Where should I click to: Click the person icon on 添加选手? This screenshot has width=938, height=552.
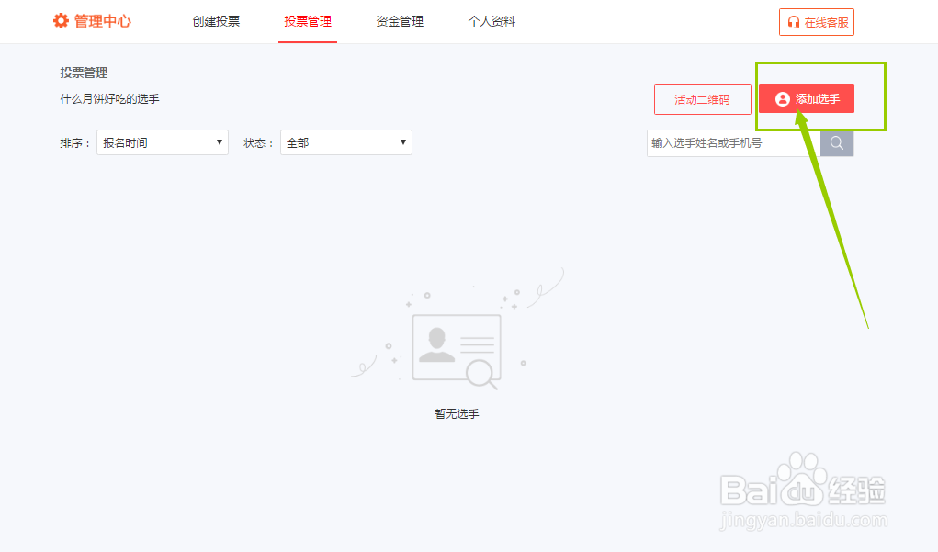pos(783,99)
